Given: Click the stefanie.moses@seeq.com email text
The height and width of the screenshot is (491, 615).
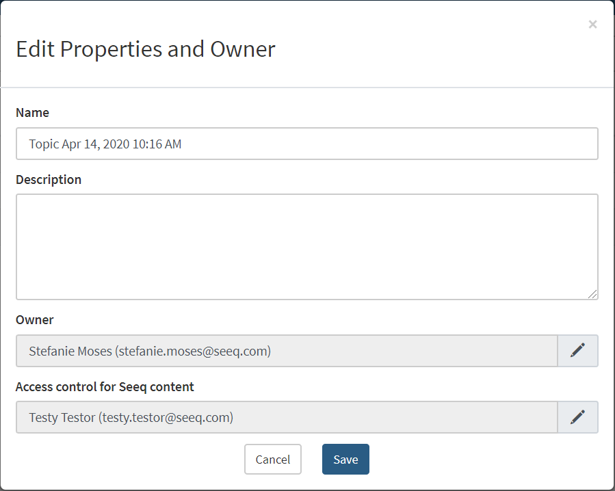Looking at the screenshot, I should click(194, 351).
